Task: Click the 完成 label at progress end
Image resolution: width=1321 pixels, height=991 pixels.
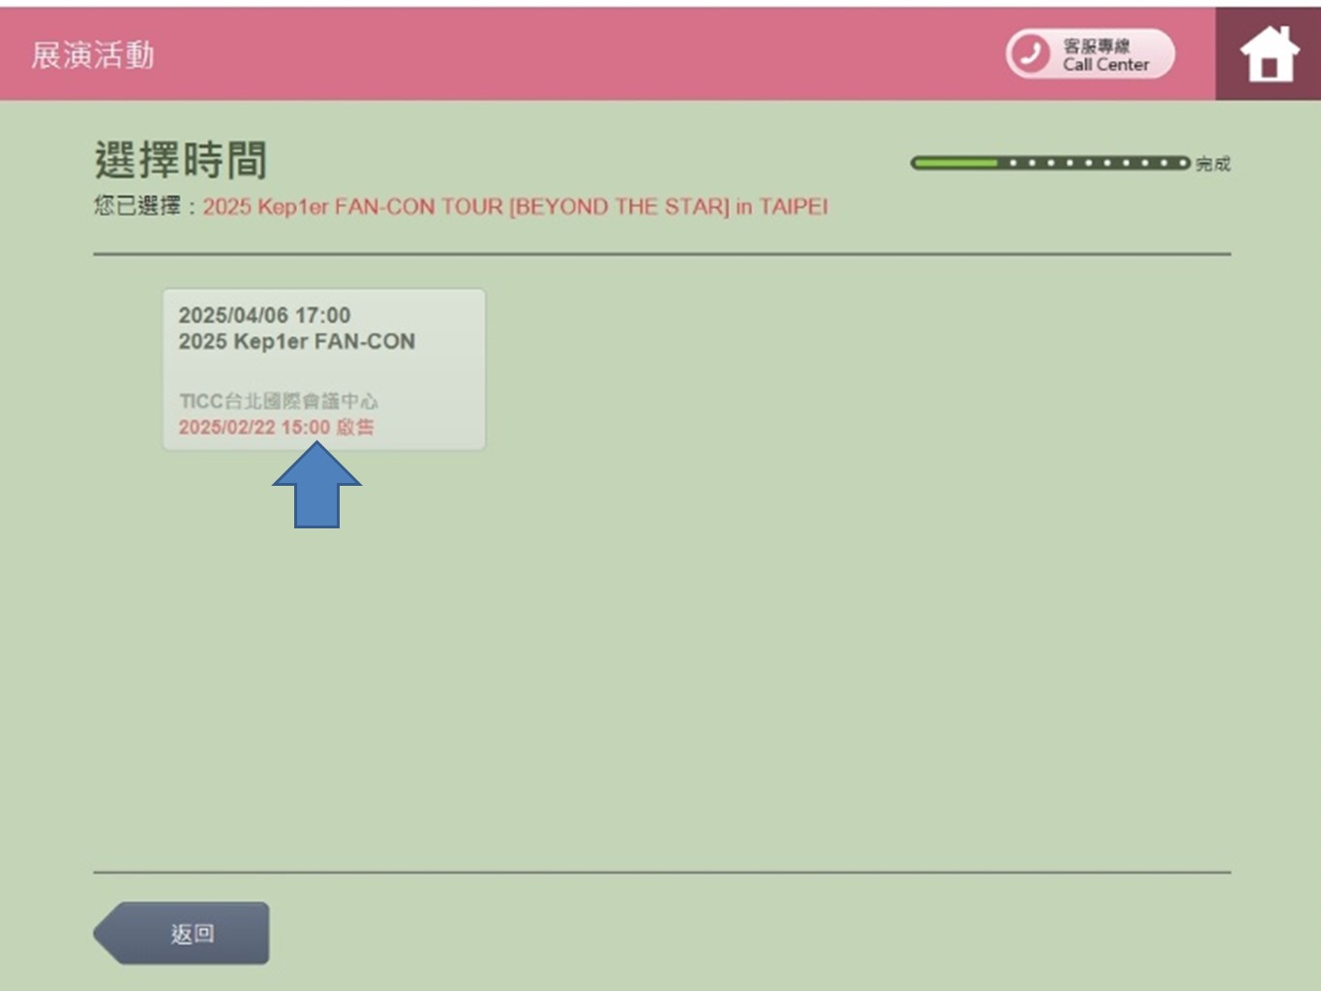Action: pyautogui.click(x=1214, y=164)
